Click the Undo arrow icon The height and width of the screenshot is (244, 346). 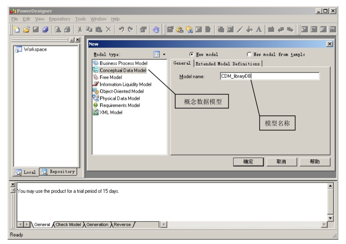121,29
